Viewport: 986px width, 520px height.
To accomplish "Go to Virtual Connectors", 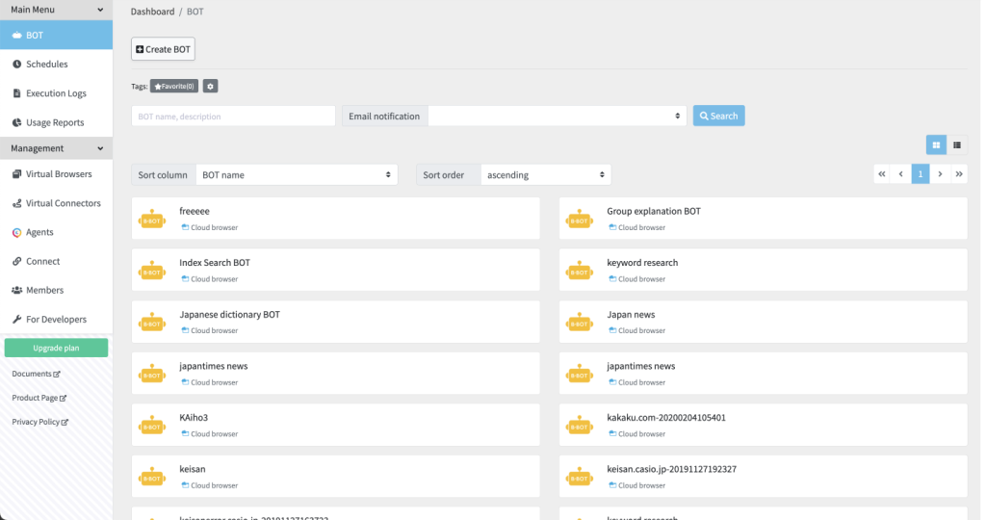I will [x=56, y=203].
